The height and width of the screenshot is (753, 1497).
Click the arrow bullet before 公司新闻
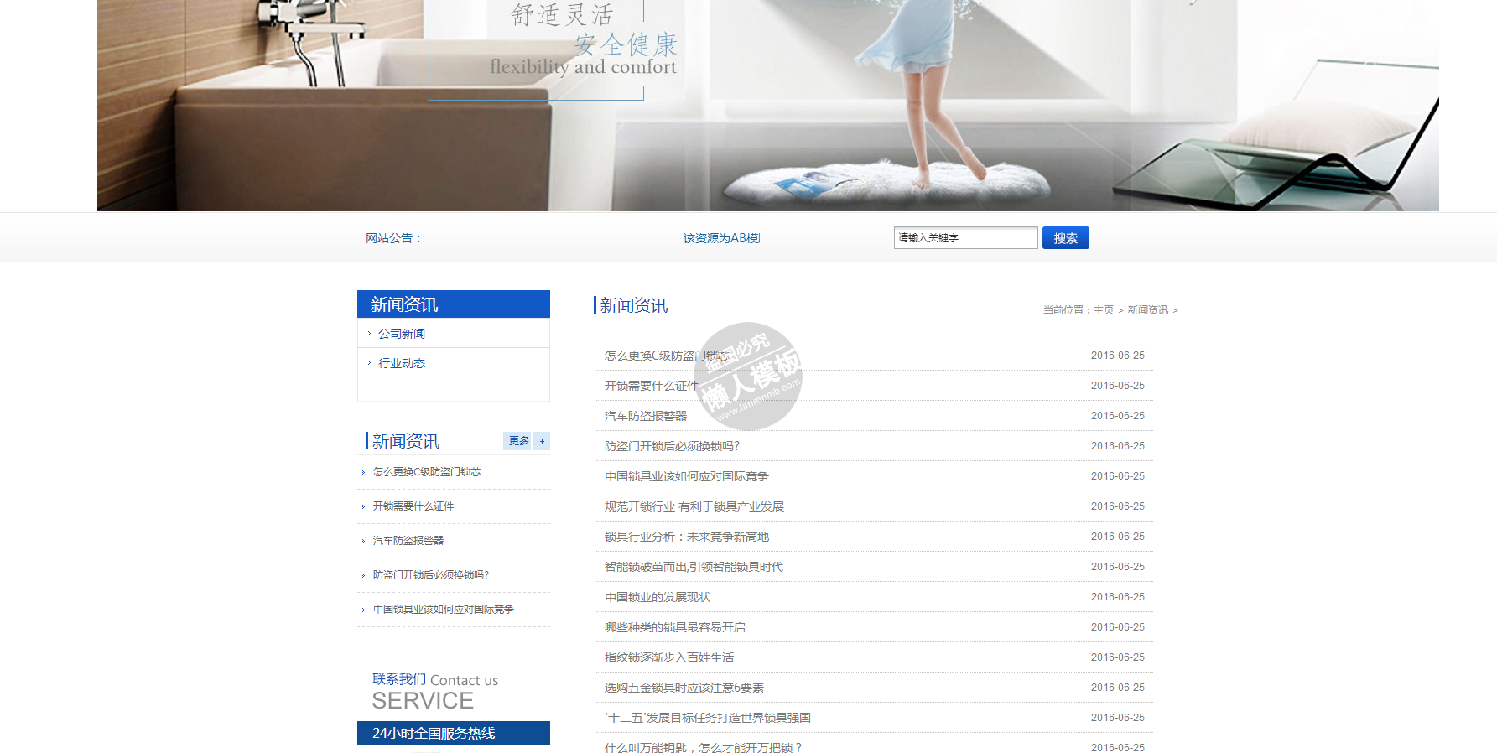369,334
